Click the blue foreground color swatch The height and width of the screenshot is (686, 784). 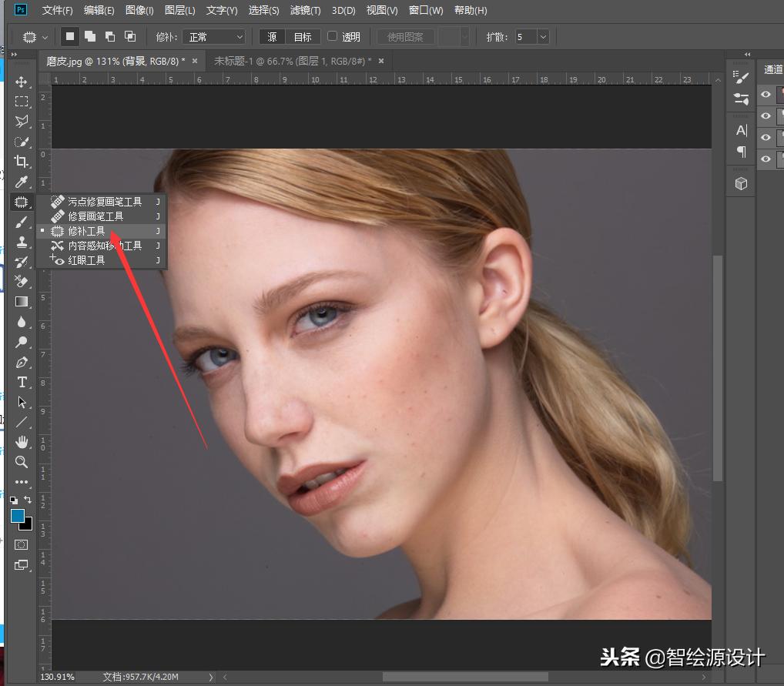pyautogui.click(x=18, y=516)
